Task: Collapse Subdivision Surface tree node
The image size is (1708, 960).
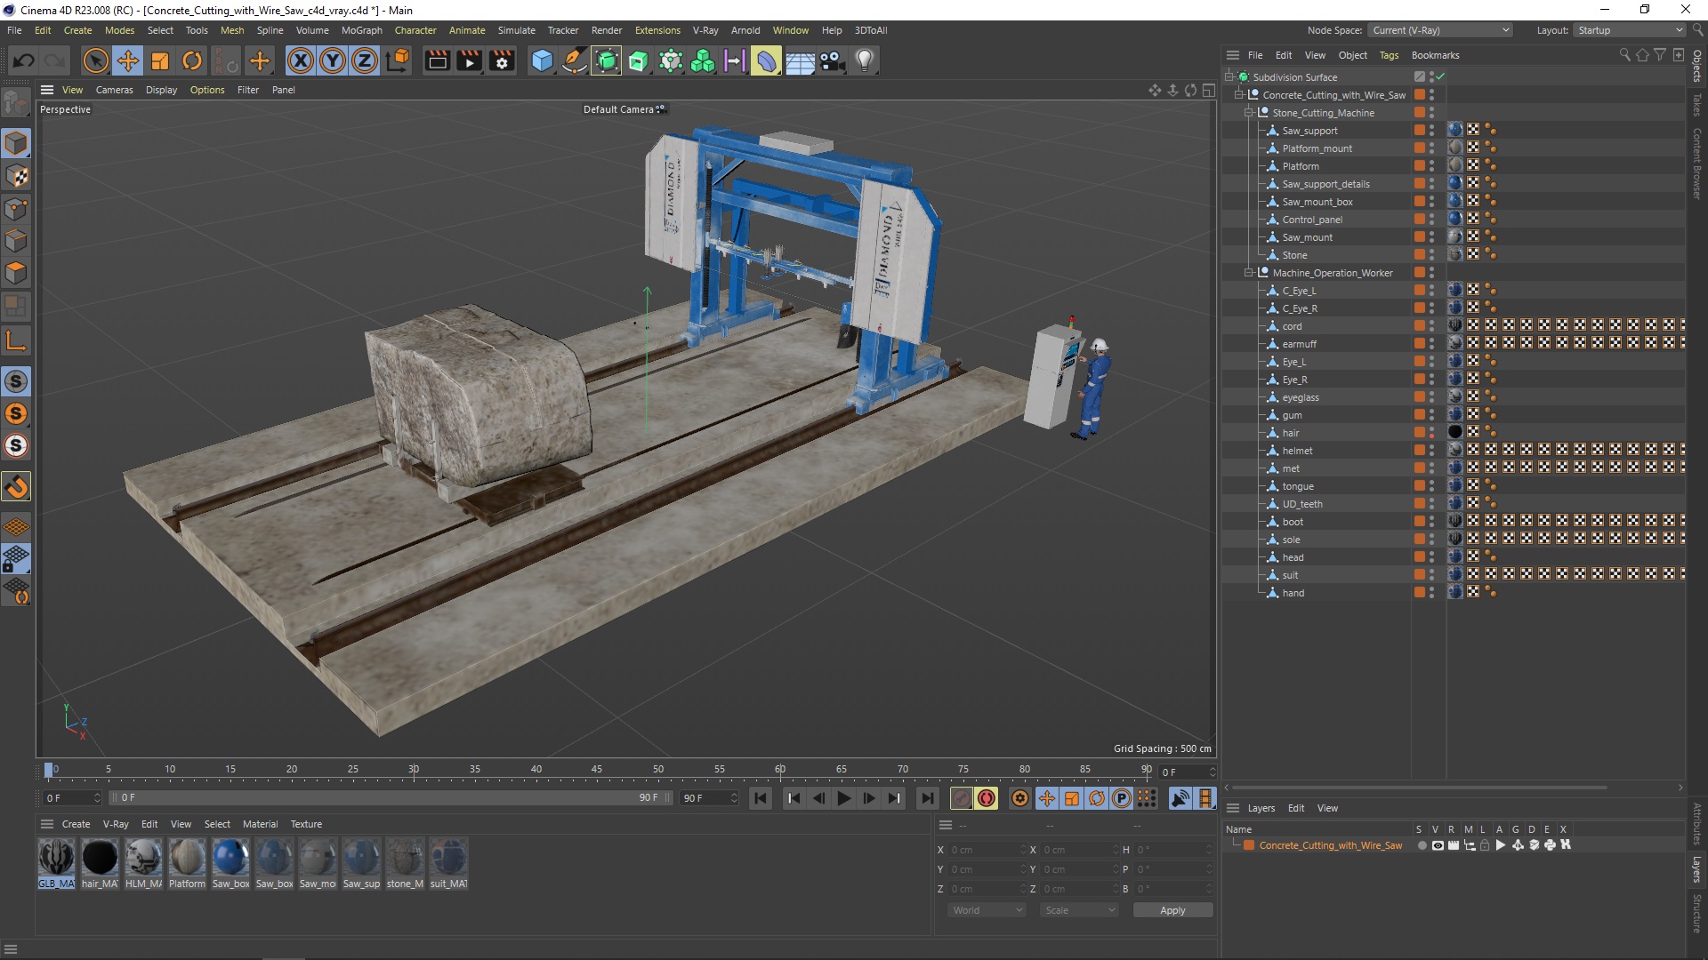Action: (x=1229, y=77)
